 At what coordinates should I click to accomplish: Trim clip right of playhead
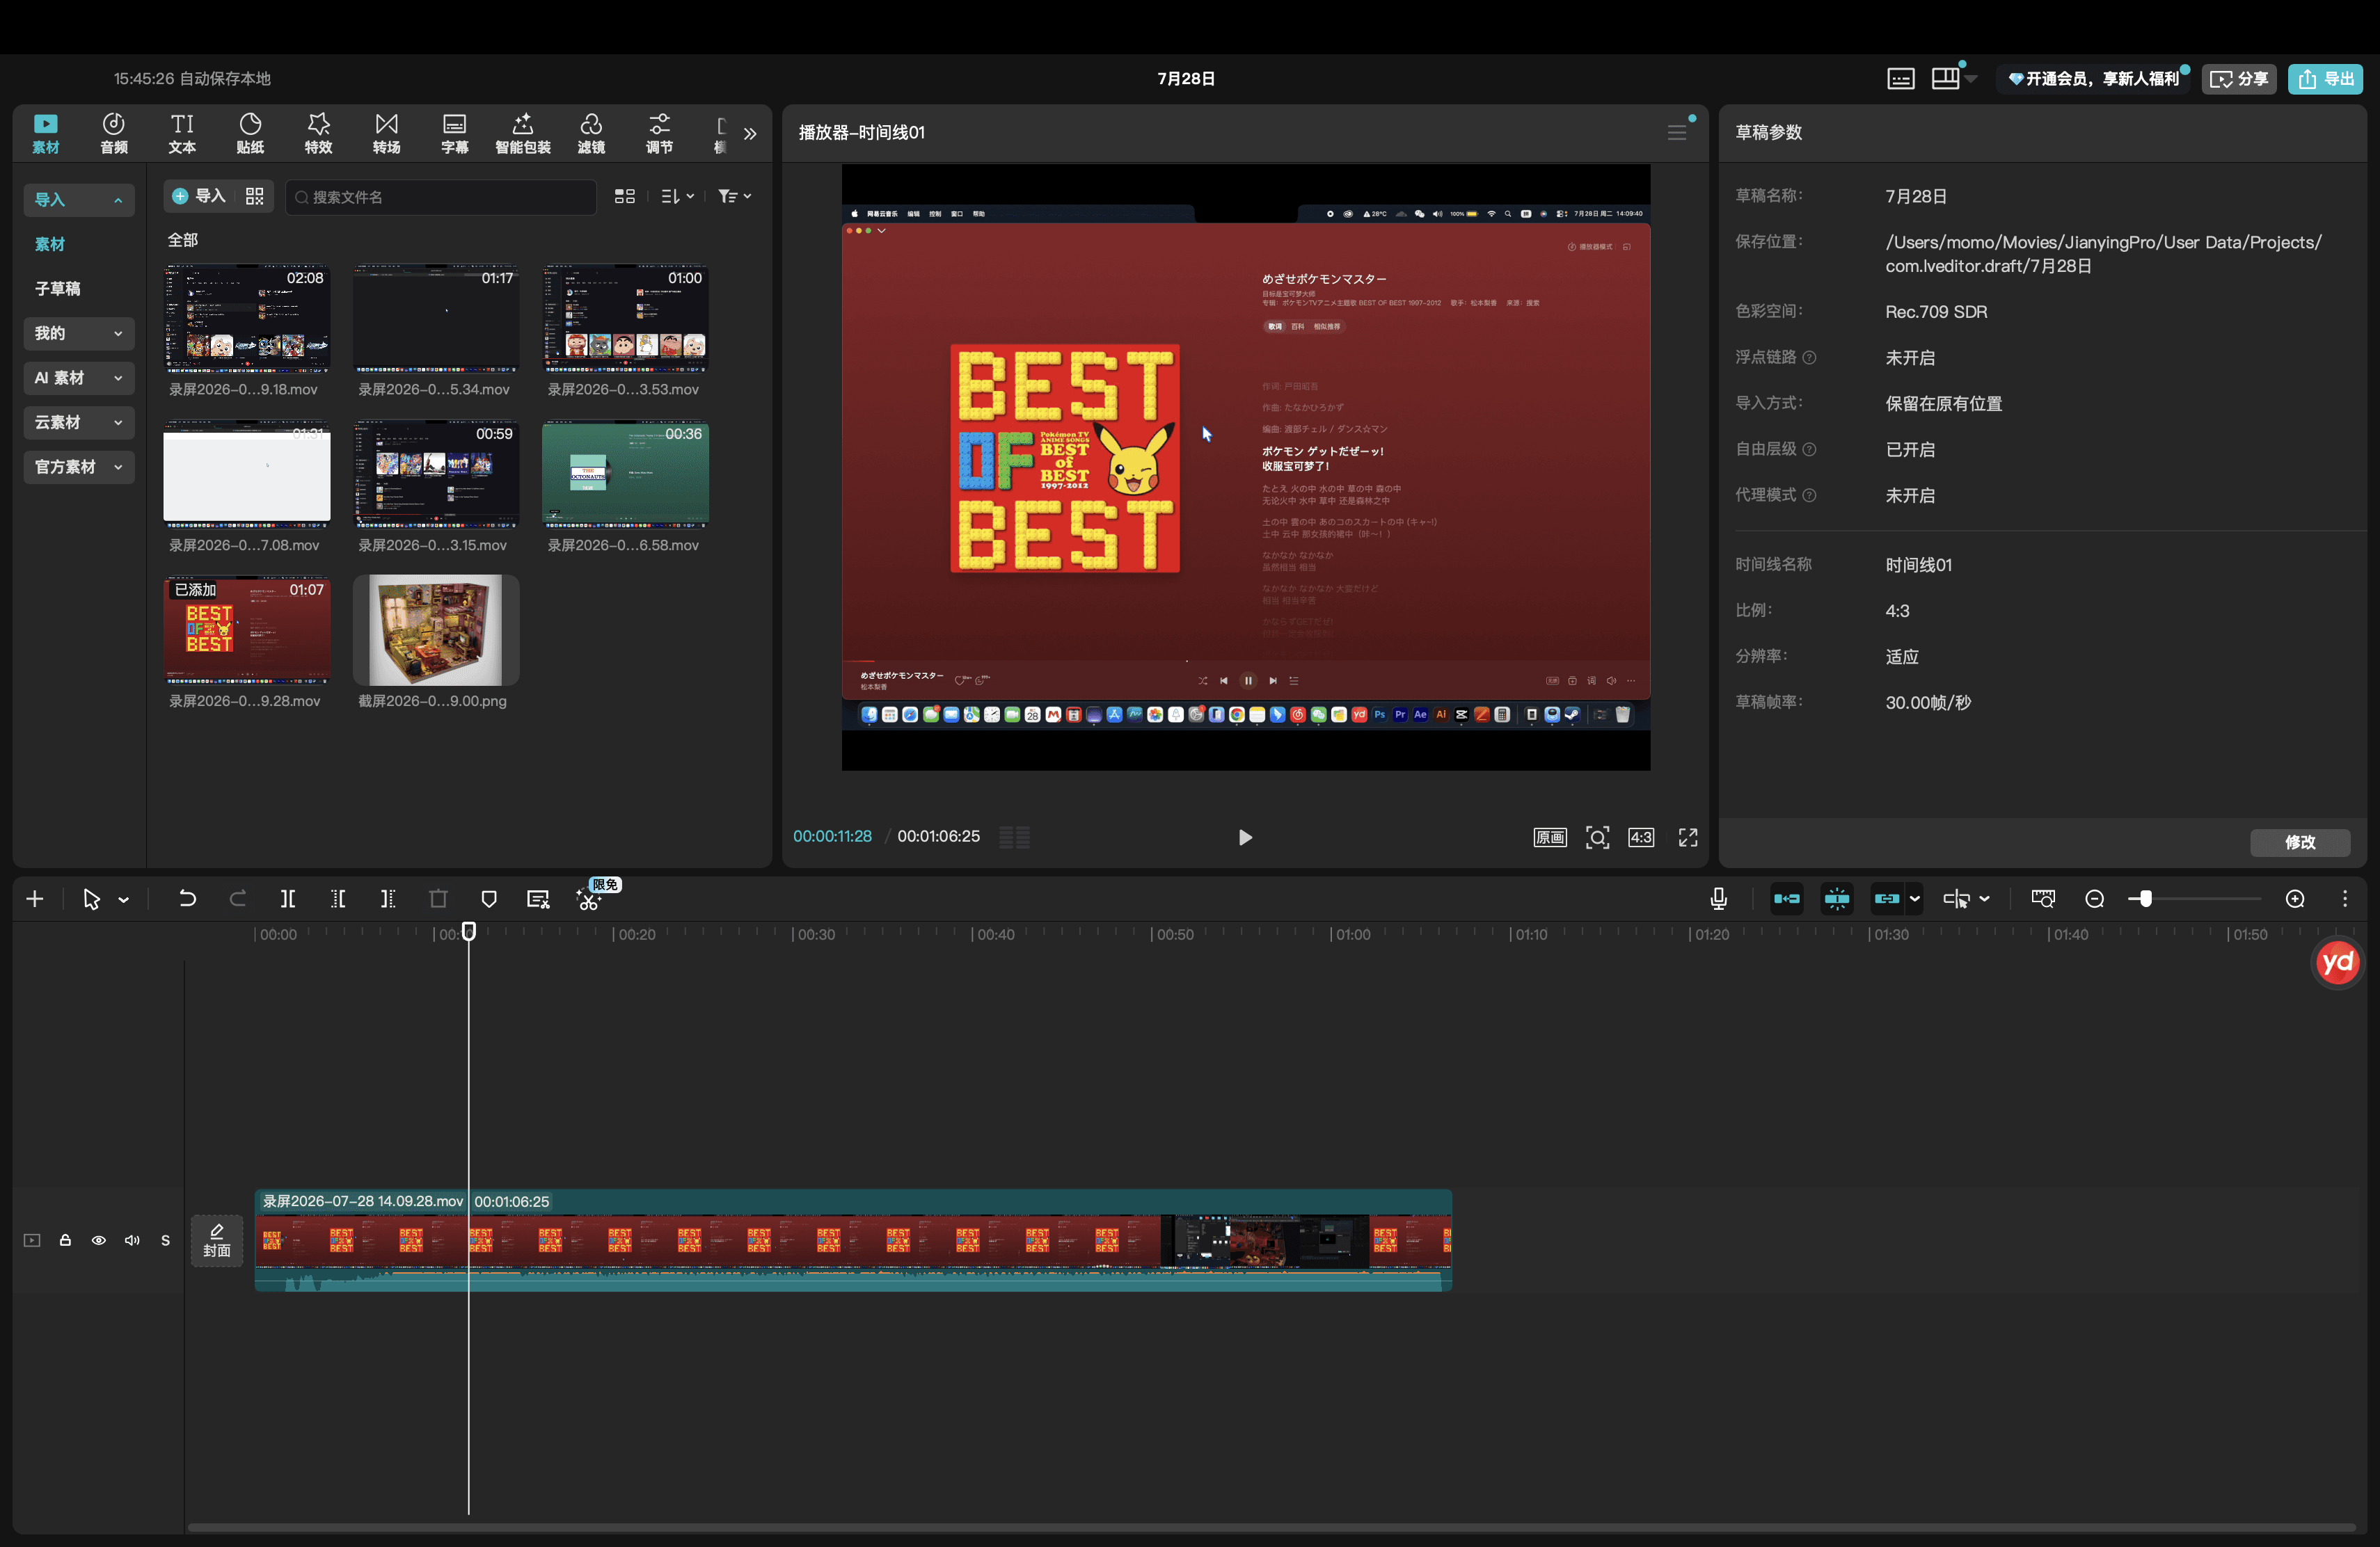click(x=388, y=899)
